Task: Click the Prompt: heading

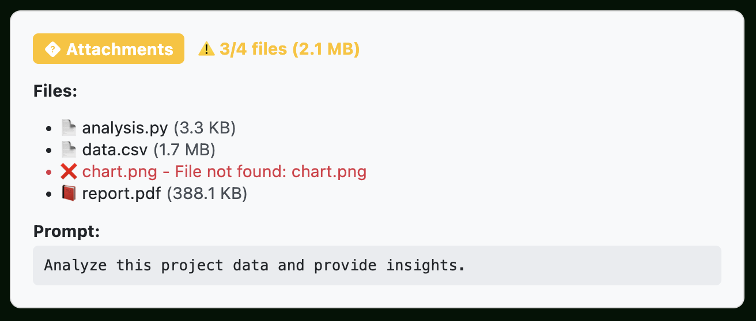Action: pyautogui.click(x=67, y=231)
